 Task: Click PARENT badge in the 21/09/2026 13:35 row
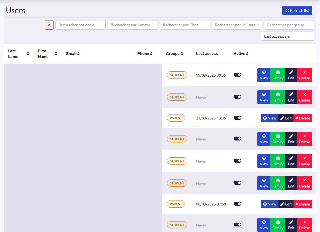click(176, 118)
